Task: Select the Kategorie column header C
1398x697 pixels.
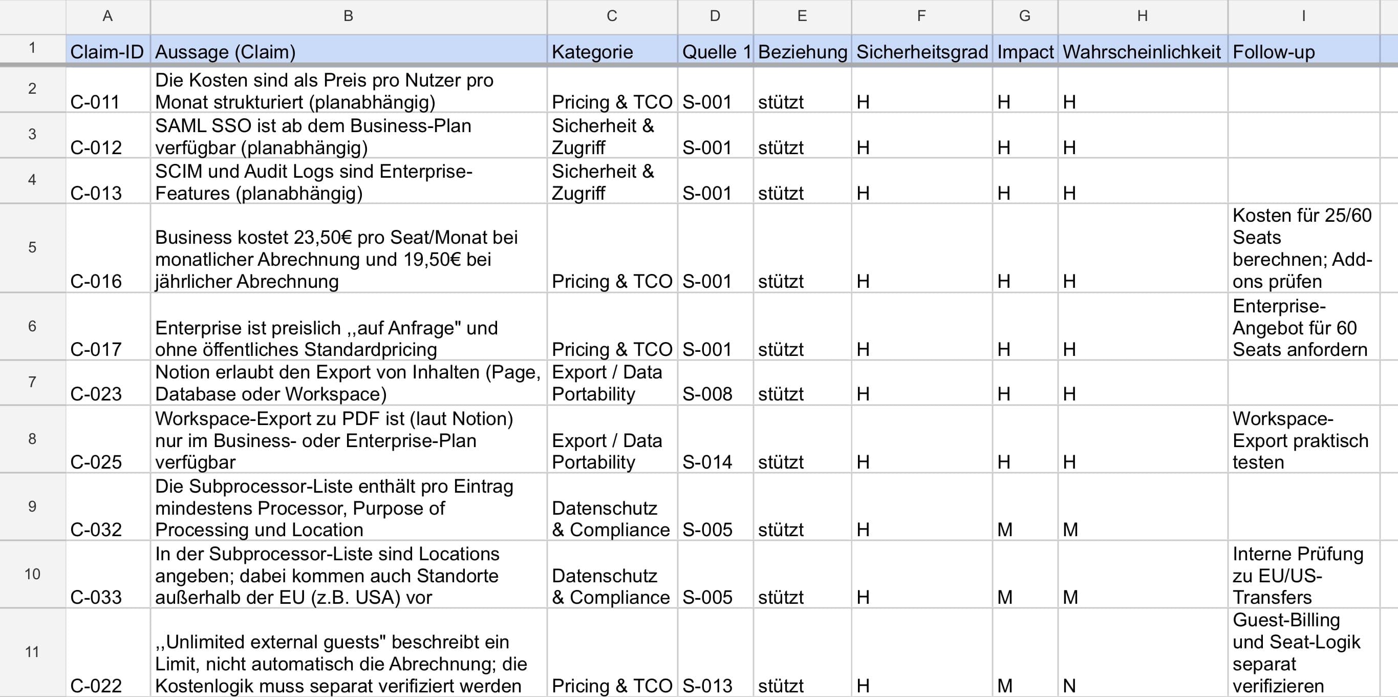Action: [612, 16]
